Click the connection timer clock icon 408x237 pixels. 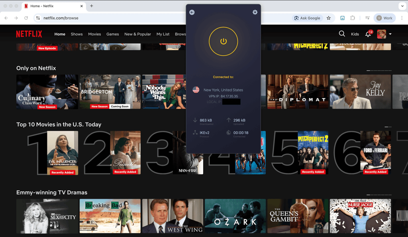228,132
